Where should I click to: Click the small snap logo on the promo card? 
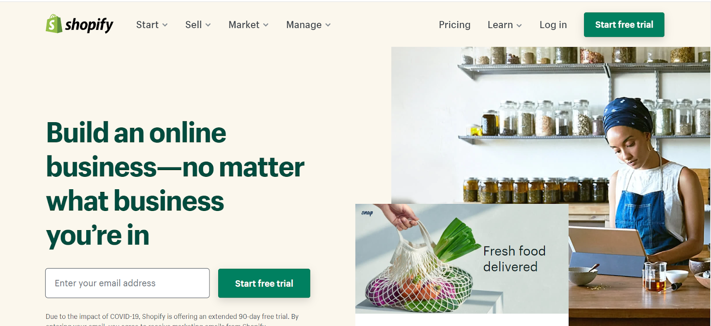(367, 213)
